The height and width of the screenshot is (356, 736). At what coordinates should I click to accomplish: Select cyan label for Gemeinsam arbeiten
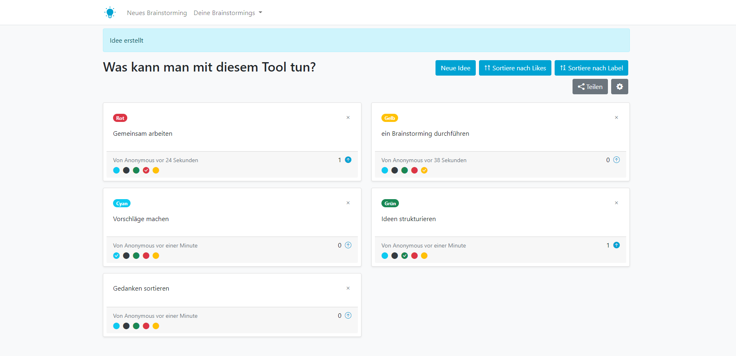tap(116, 170)
